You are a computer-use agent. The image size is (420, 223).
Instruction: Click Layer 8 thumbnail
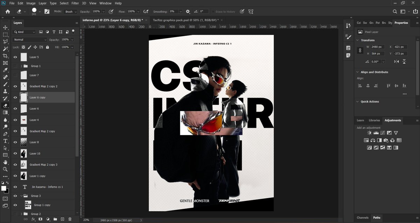pos(24,142)
